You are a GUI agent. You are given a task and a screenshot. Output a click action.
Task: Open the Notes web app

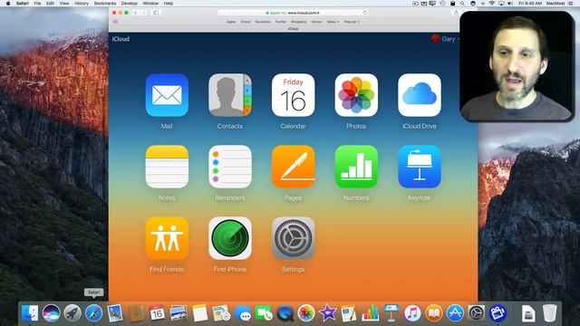(167, 167)
